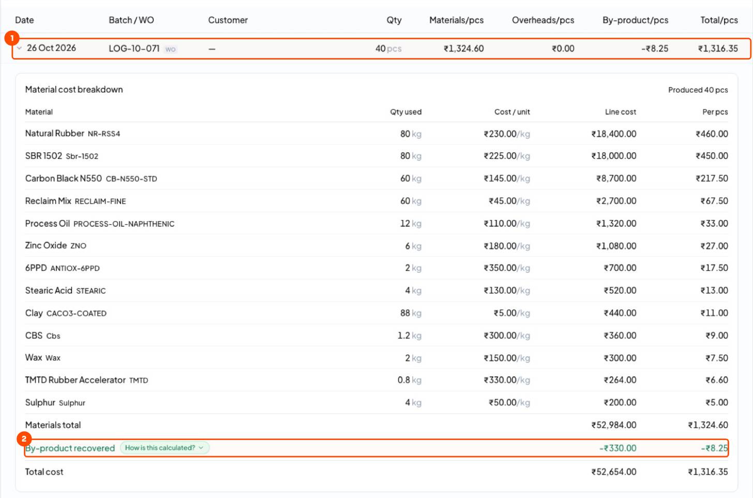
Task: Click the Clay material name
Action: [x=34, y=313]
